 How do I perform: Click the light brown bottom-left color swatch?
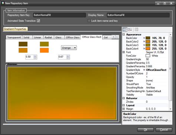point(23,50)
